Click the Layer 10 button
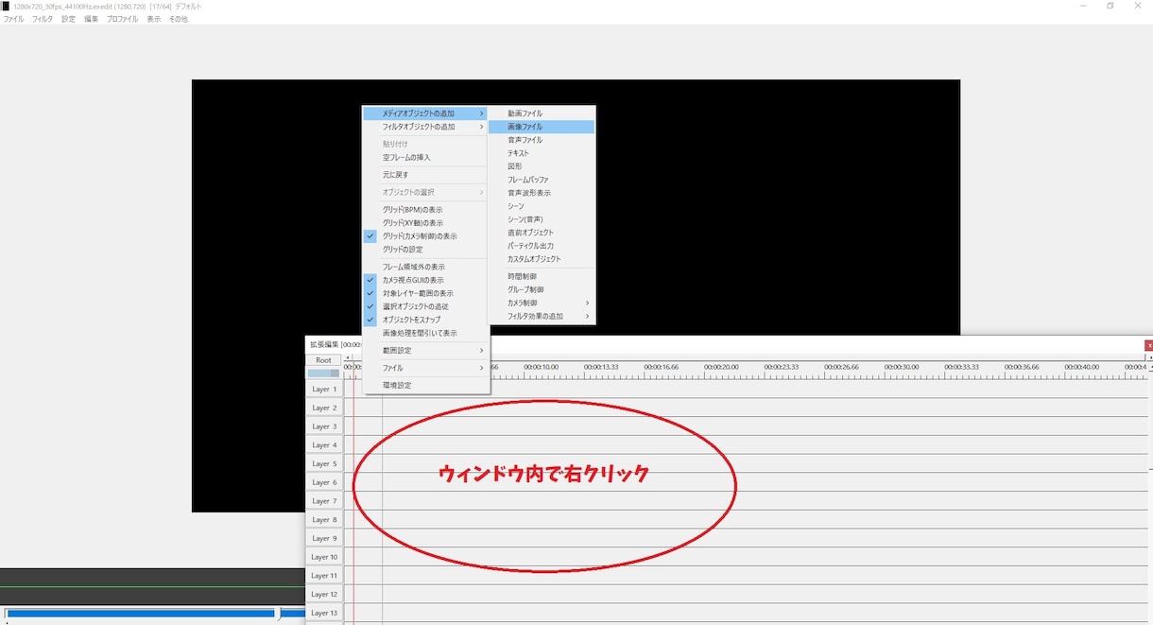 click(324, 557)
